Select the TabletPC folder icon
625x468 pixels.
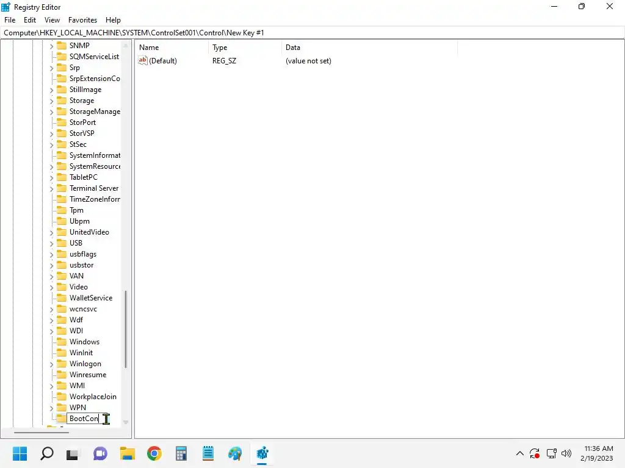pyautogui.click(x=62, y=177)
